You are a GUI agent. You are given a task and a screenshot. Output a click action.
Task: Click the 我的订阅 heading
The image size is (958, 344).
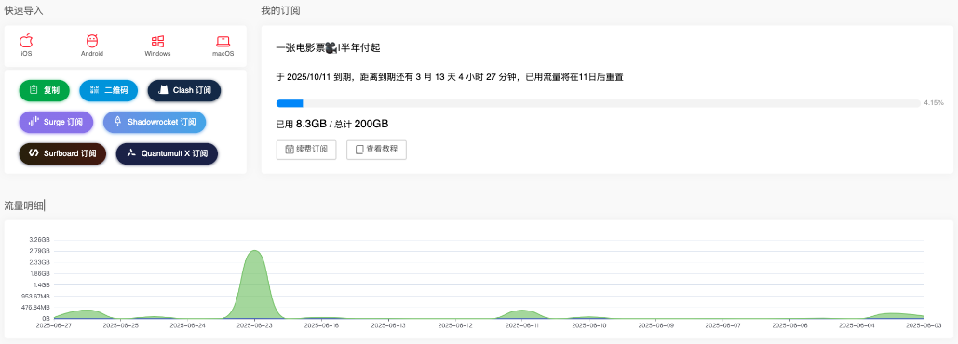coord(280,10)
